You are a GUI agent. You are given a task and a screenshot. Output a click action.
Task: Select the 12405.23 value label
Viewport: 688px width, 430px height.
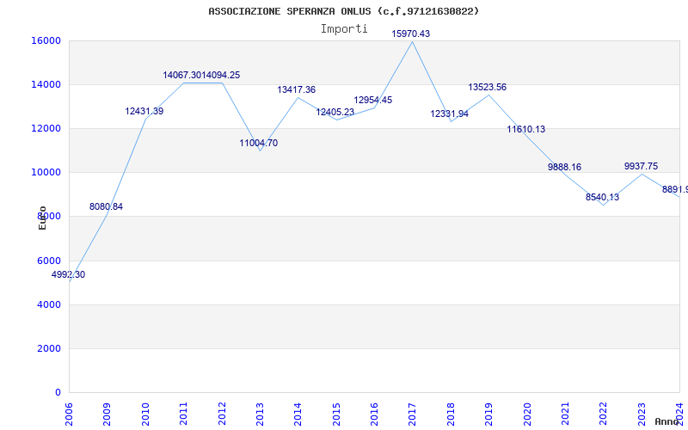(335, 113)
